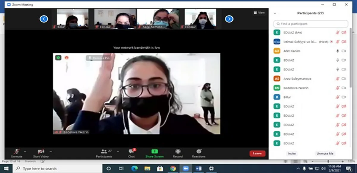
Task: Expand video options arrow beside Start Video
Action: 51,151
